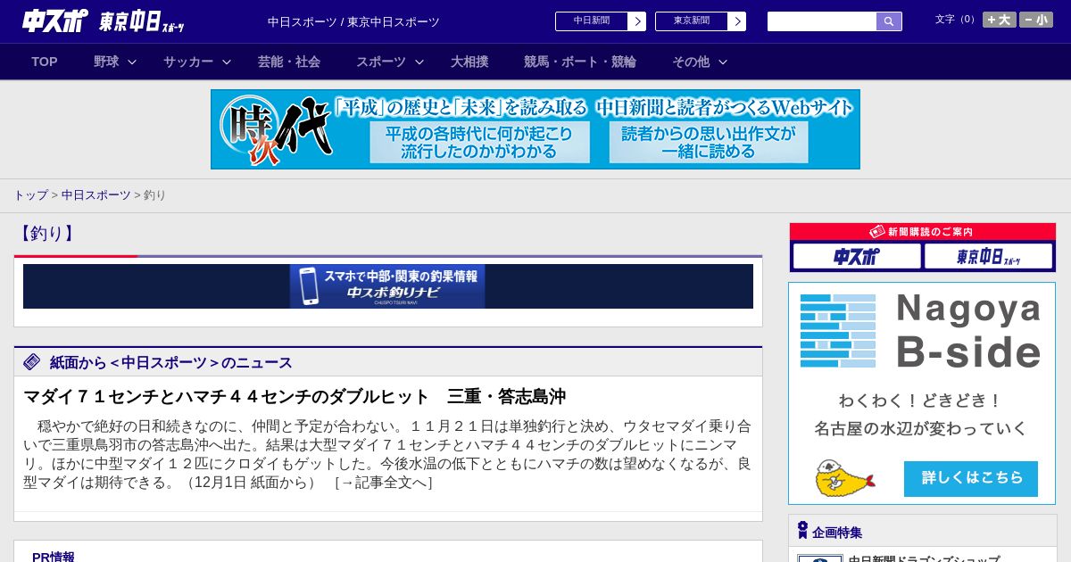Open 東京中日スポーツ subscription button in sidebar
This screenshot has width=1071, height=562.
[x=989, y=257]
